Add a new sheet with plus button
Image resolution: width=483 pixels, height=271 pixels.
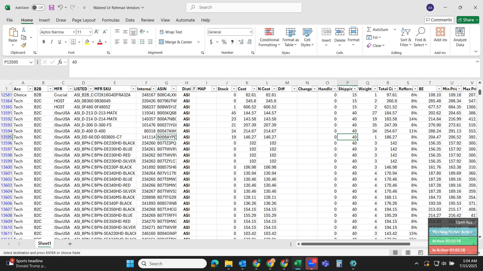70,244
